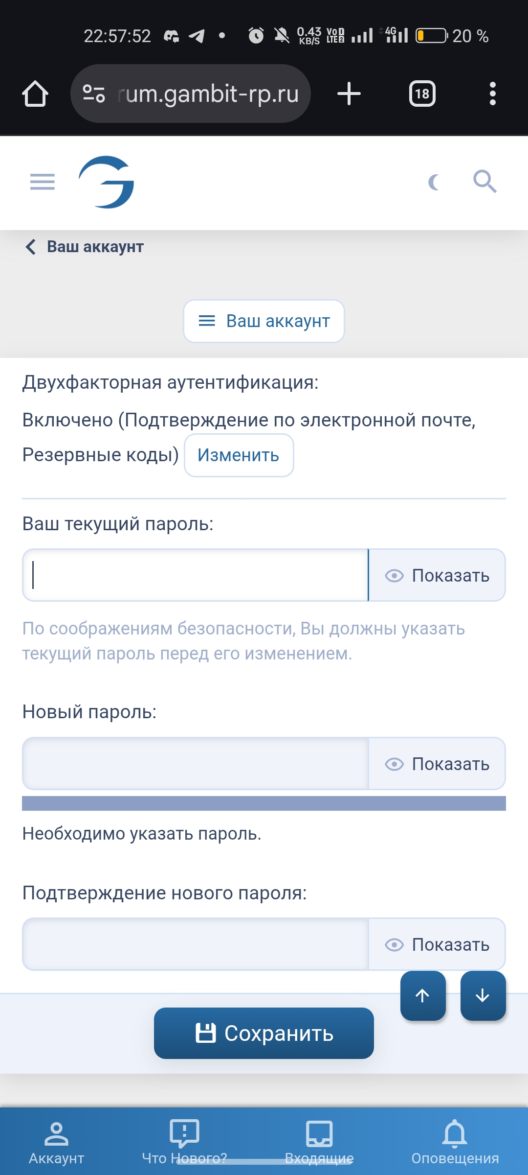This screenshot has height=1175, width=528.
Task: Open the hamburger navigation menu
Action: click(43, 182)
